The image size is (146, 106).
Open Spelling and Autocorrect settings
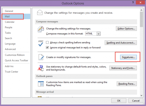pyautogui.click(x=121, y=43)
